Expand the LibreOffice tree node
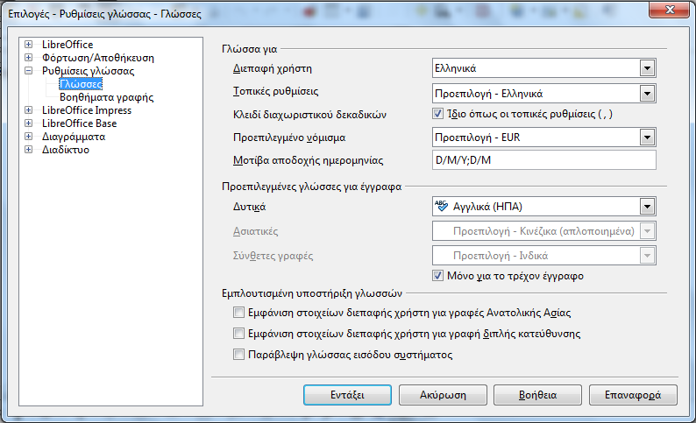This screenshot has height=423, width=696. (x=28, y=45)
